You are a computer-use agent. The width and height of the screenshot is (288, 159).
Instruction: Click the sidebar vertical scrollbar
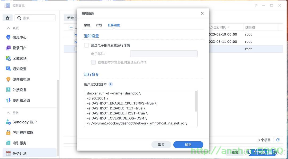coord(58,118)
